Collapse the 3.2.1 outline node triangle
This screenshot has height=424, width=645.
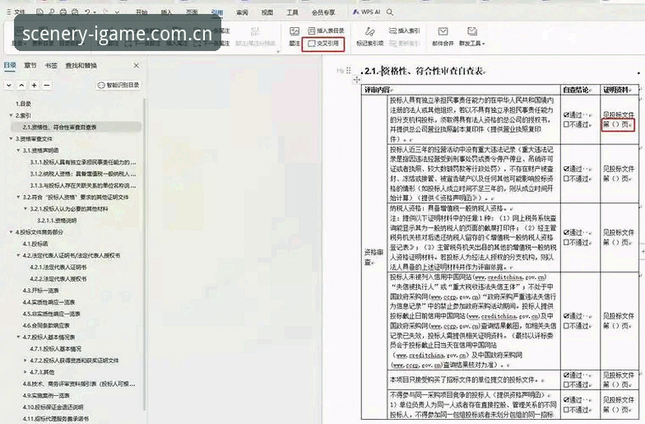point(26,209)
